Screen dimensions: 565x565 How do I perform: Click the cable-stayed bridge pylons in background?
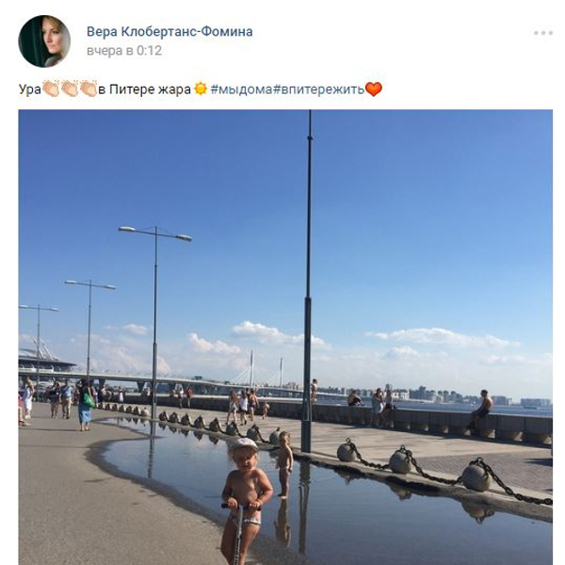[x=266, y=368]
